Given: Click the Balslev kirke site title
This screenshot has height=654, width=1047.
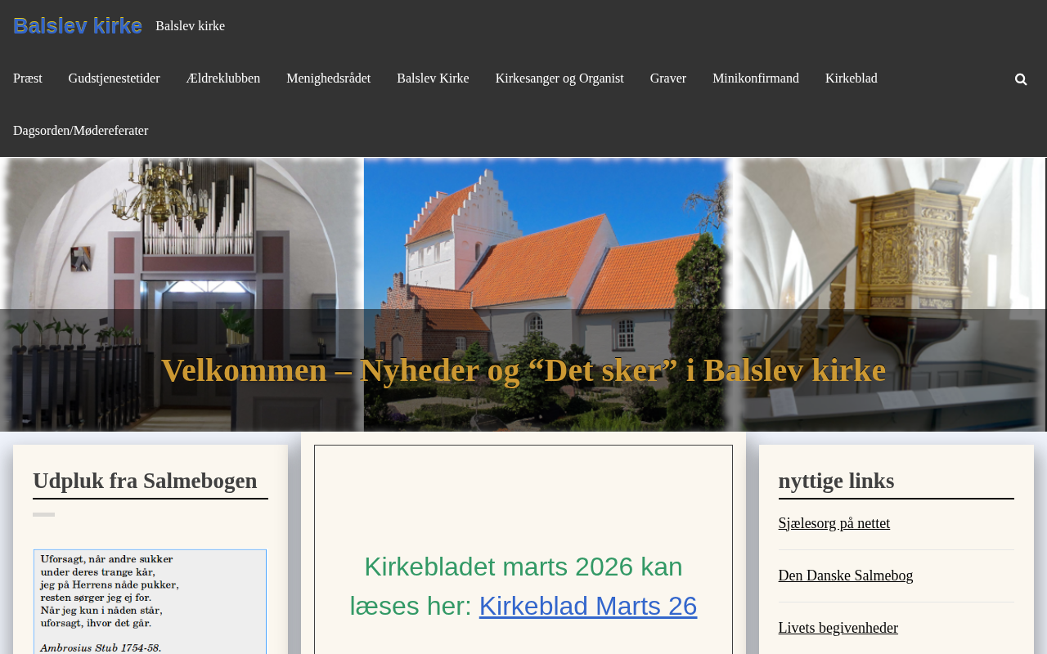Looking at the screenshot, I should (x=78, y=25).
